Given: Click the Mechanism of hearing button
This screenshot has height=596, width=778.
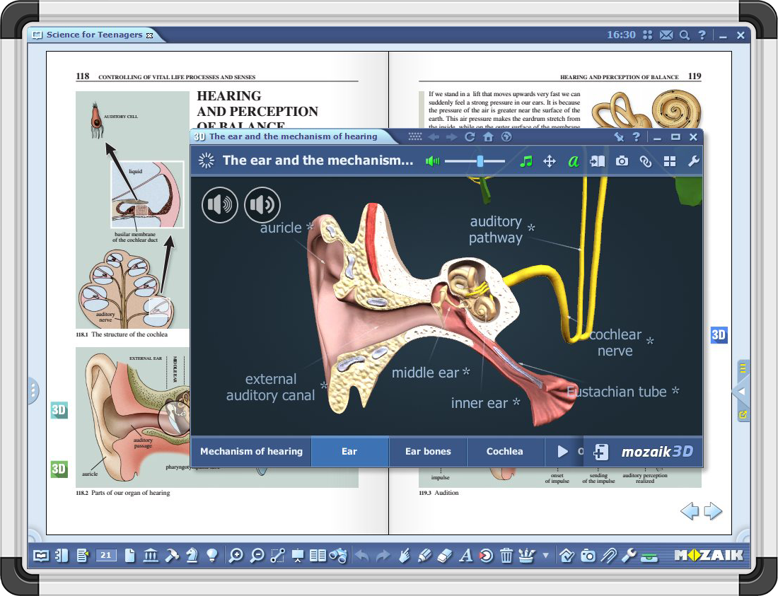Looking at the screenshot, I should pyautogui.click(x=251, y=451).
